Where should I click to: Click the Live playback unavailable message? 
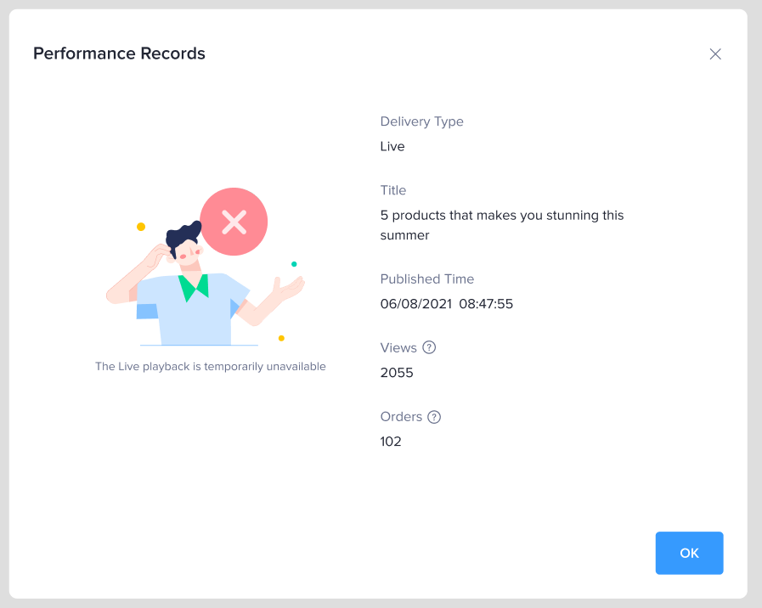pos(210,366)
